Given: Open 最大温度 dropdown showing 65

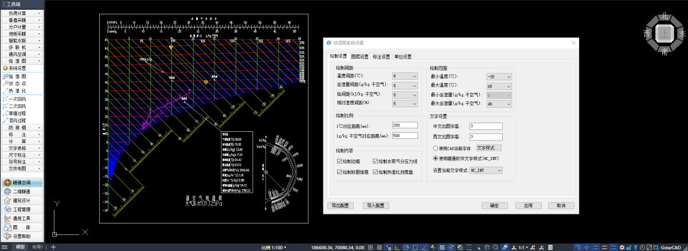Looking at the screenshot, I should coord(499,85).
